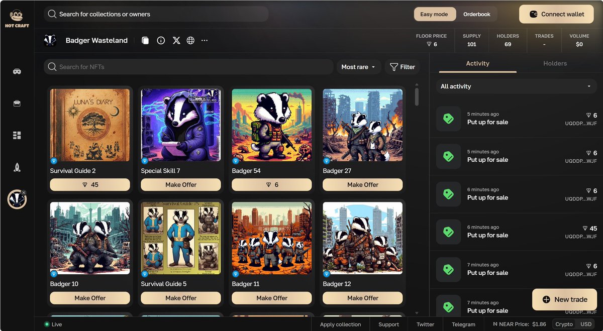Make Offer on Badger 10
603x331 pixels.
click(x=90, y=298)
